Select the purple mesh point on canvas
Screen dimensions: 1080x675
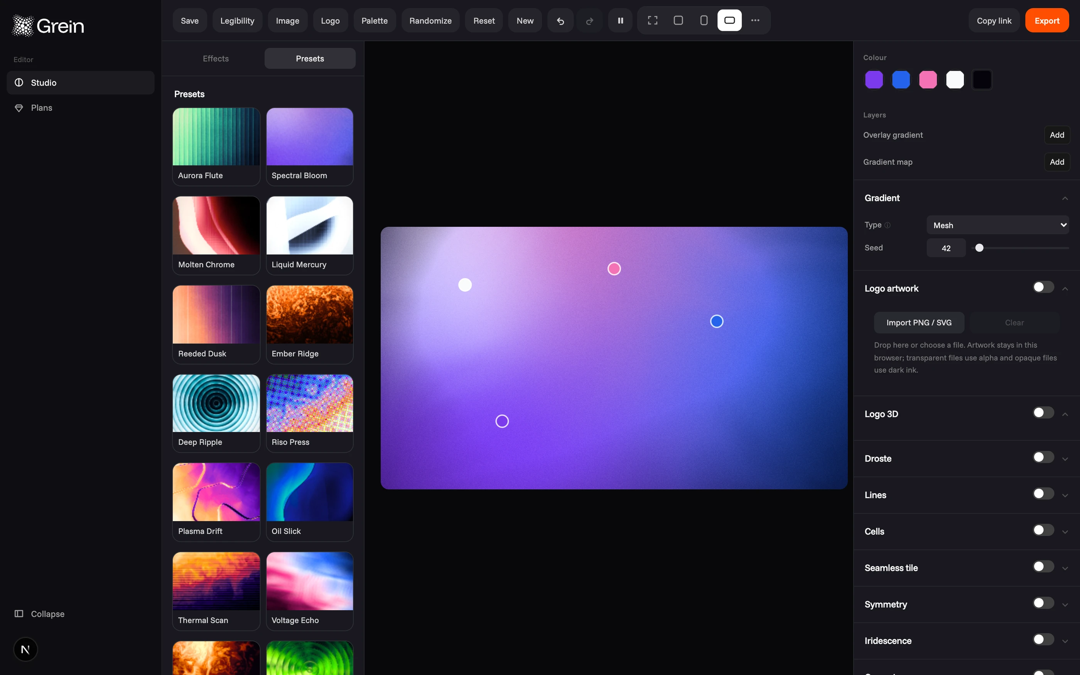click(502, 422)
